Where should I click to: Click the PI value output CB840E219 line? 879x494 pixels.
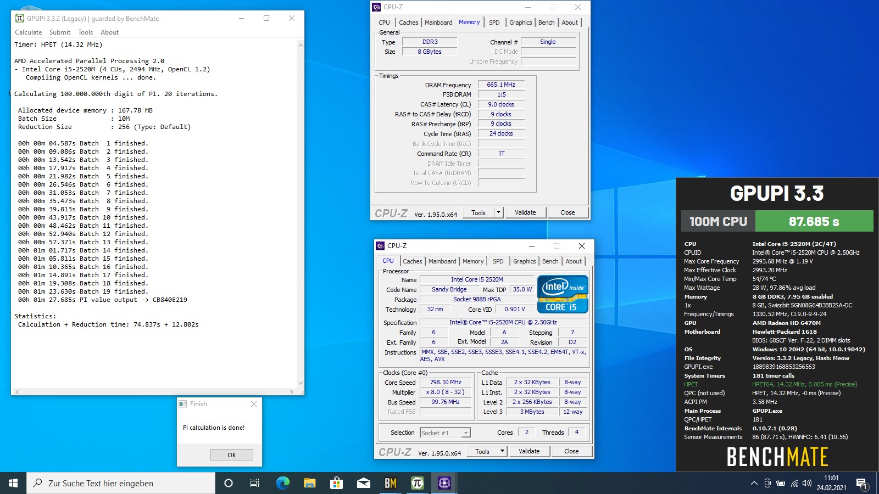(x=103, y=300)
